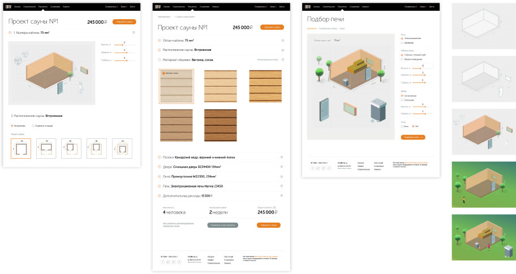Open the Каталог menu item in the left page header
This screenshot has width=516, height=274.
point(16,7)
